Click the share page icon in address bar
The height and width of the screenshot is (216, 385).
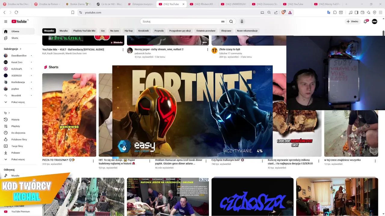[x=276, y=12]
